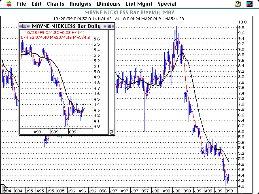Viewport: 259px width, 194px height.
Task: Click the O96 date label on weekly axis
Action: [x=103, y=191]
